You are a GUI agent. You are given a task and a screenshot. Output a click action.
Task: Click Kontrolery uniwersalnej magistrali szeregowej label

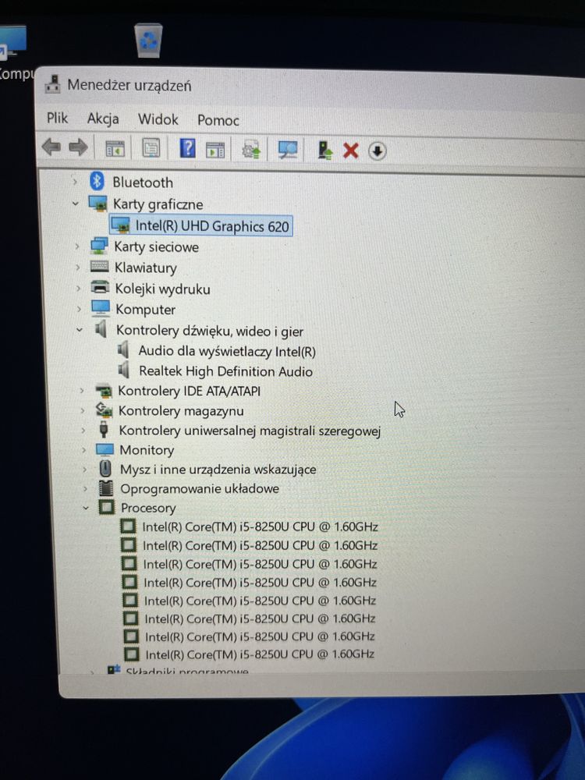click(250, 431)
